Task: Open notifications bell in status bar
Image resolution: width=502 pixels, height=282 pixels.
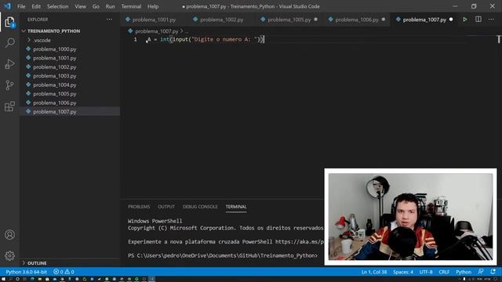Action: (x=493, y=272)
